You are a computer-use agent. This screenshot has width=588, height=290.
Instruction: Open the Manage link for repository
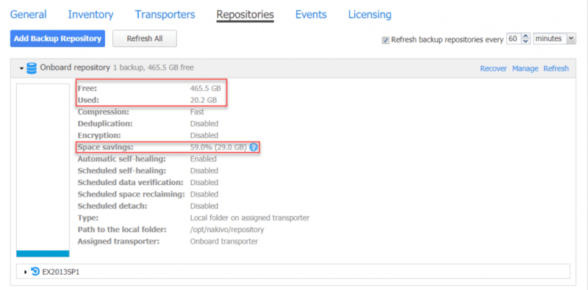(525, 68)
